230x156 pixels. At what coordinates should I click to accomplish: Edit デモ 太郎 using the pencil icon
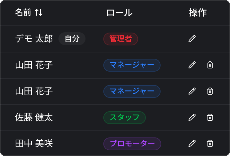click(x=192, y=39)
